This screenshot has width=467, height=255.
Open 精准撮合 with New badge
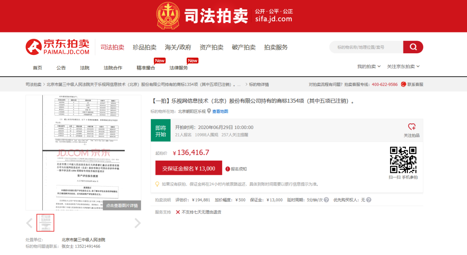[146, 68]
